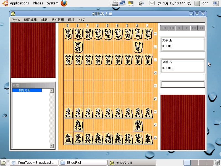Screen dimensions: 221x166
Task: Select the black lance on 1九
Action: point(148,138)
